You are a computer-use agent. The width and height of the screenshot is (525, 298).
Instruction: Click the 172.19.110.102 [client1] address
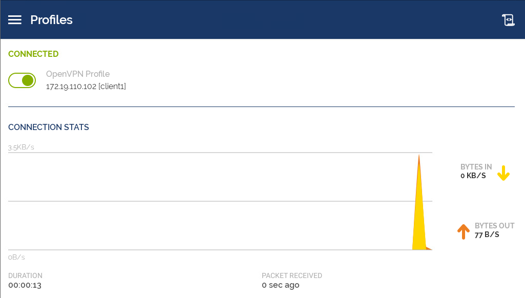point(86,87)
